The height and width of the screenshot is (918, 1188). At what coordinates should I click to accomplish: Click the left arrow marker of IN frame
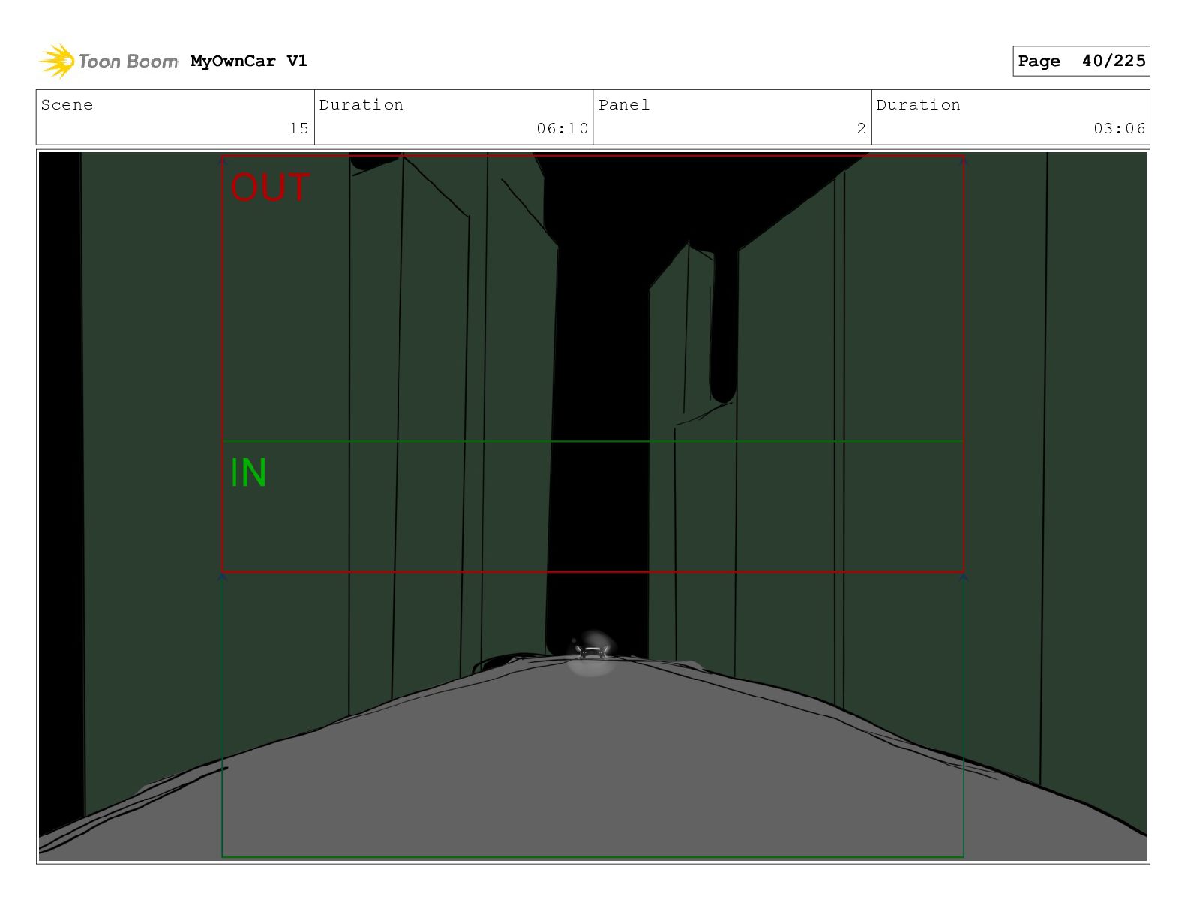(x=222, y=577)
